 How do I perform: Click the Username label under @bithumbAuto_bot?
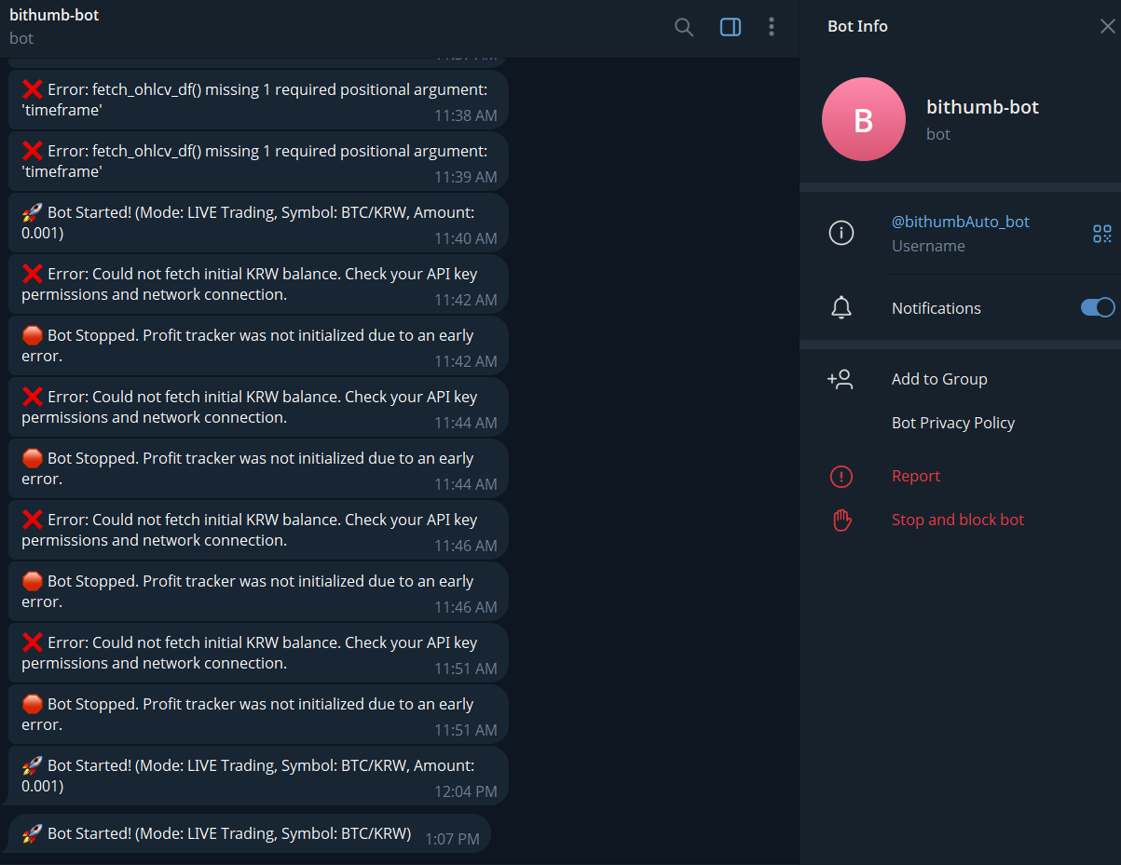pos(928,246)
